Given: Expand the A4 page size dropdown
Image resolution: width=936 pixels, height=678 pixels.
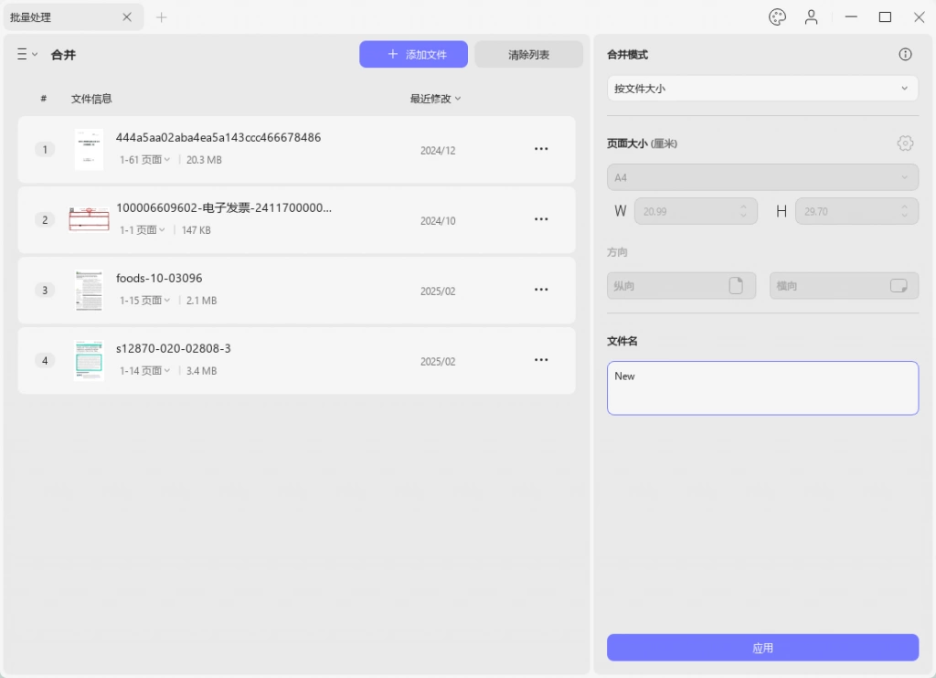Looking at the screenshot, I should (762, 177).
